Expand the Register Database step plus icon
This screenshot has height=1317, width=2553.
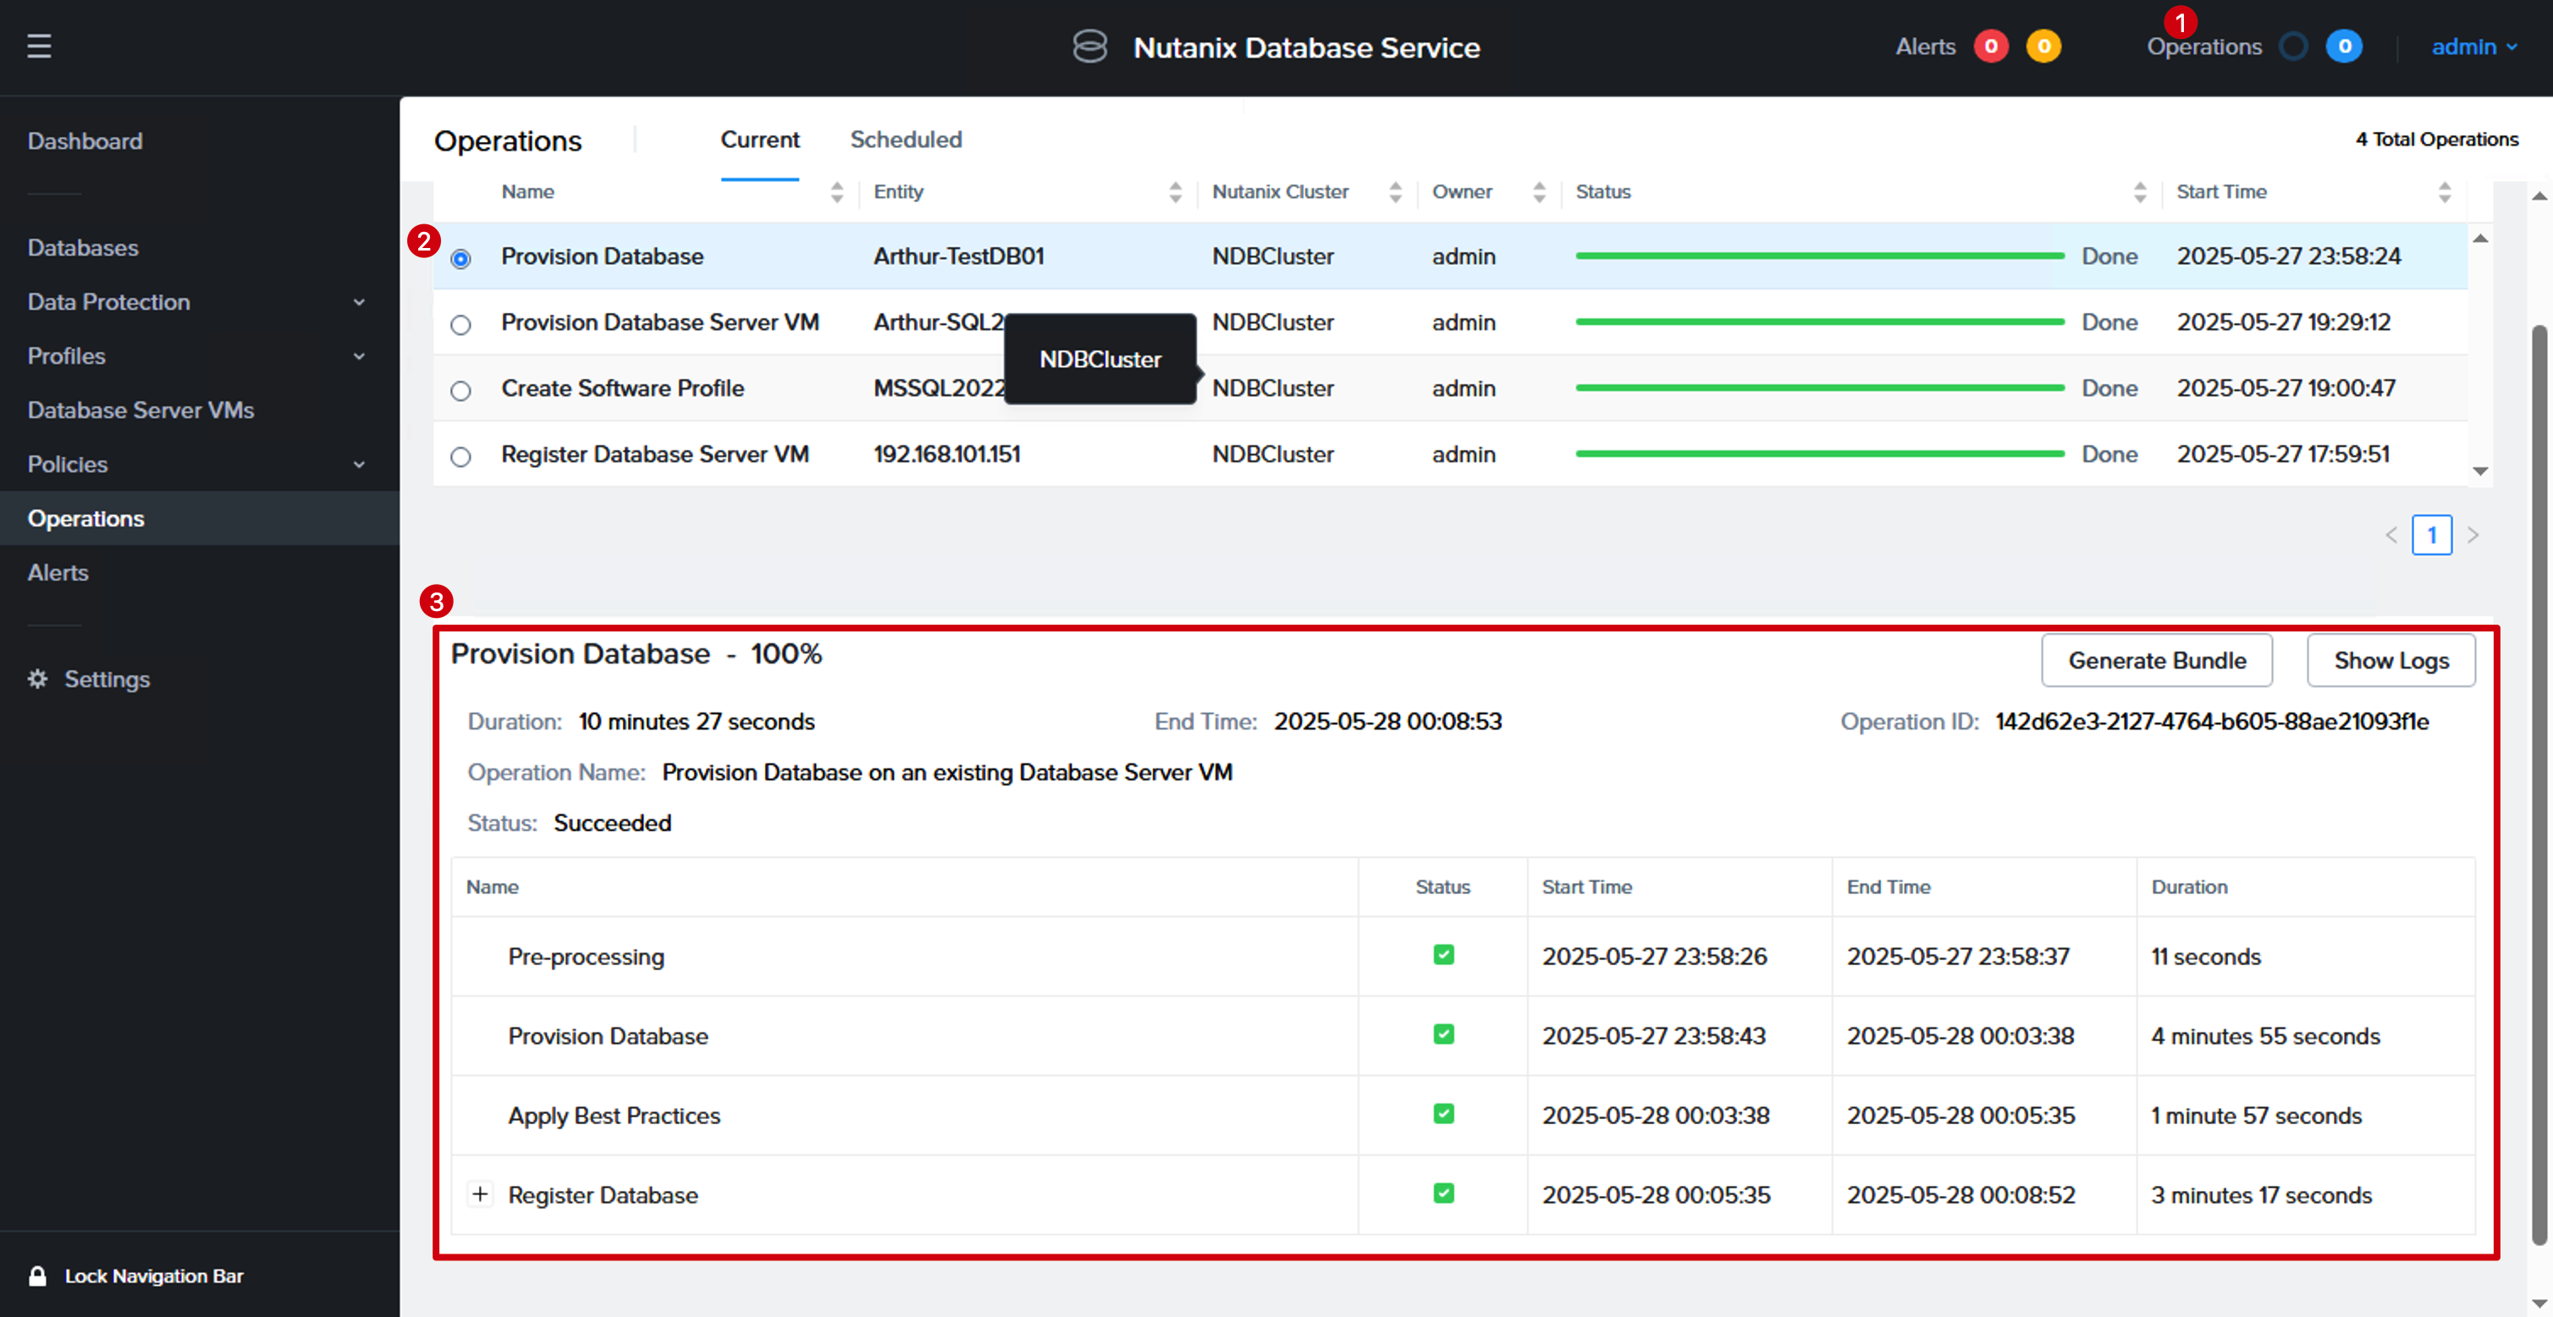(x=480, y=1194)
